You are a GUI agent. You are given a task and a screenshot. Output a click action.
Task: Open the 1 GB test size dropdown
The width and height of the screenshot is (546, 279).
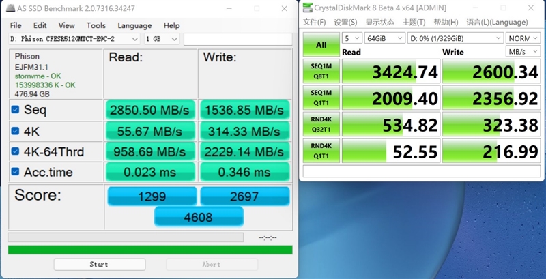pos(162,39)
